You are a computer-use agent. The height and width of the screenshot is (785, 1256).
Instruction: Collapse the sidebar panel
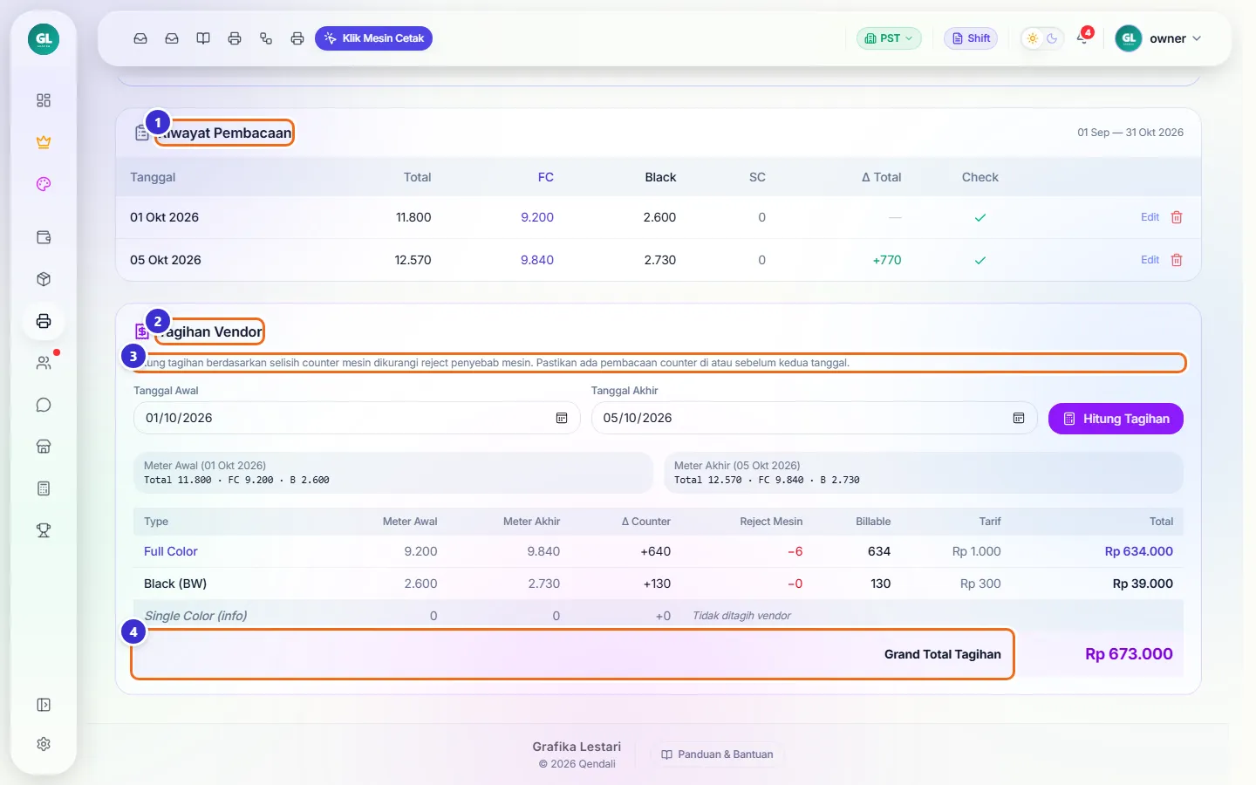44,705
